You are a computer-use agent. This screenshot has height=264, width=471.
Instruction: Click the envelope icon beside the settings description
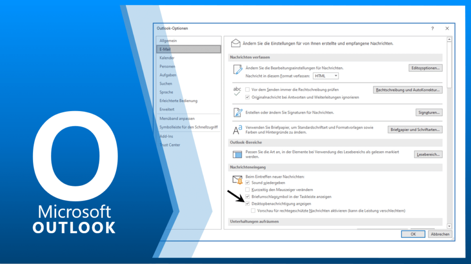pos(235,43)
